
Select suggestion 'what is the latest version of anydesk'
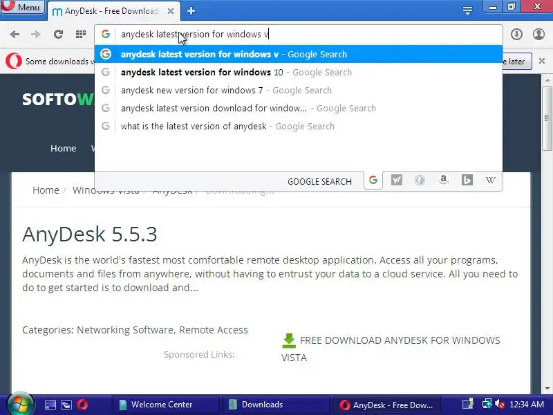pyautogui.click(x=299, y=126)
